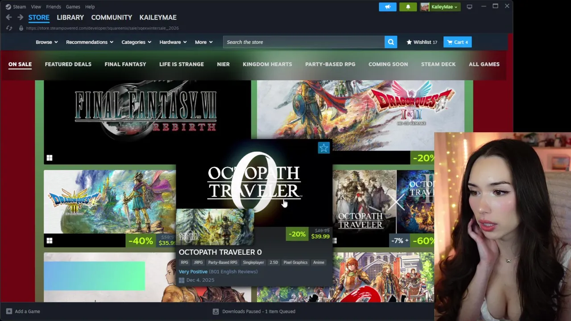571x321 pixels.
Task: Open the Friends menu
Action: click(54, 7)
